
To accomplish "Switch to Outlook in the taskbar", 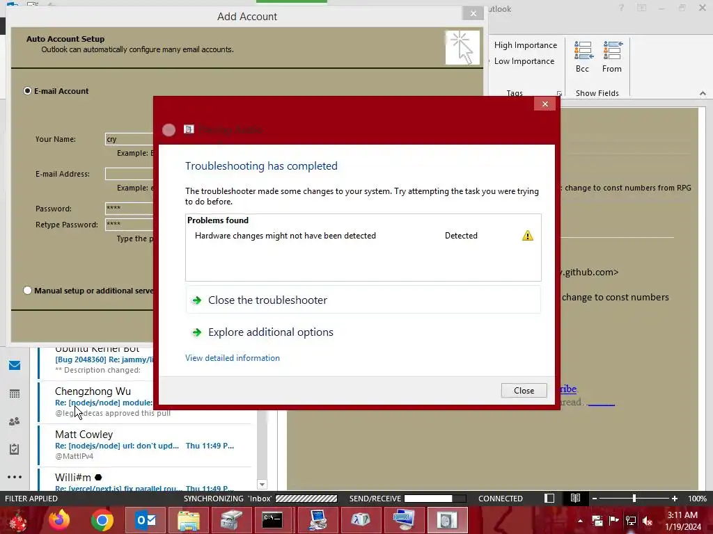I will point(146,520).
